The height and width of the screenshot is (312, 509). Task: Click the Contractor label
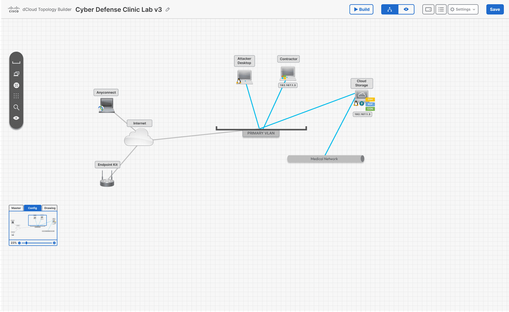click(288, 59)
